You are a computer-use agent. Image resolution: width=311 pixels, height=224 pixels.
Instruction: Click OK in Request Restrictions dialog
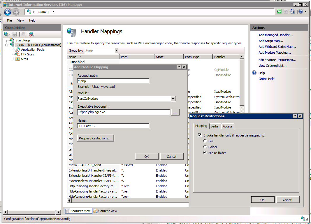(262, 199)
